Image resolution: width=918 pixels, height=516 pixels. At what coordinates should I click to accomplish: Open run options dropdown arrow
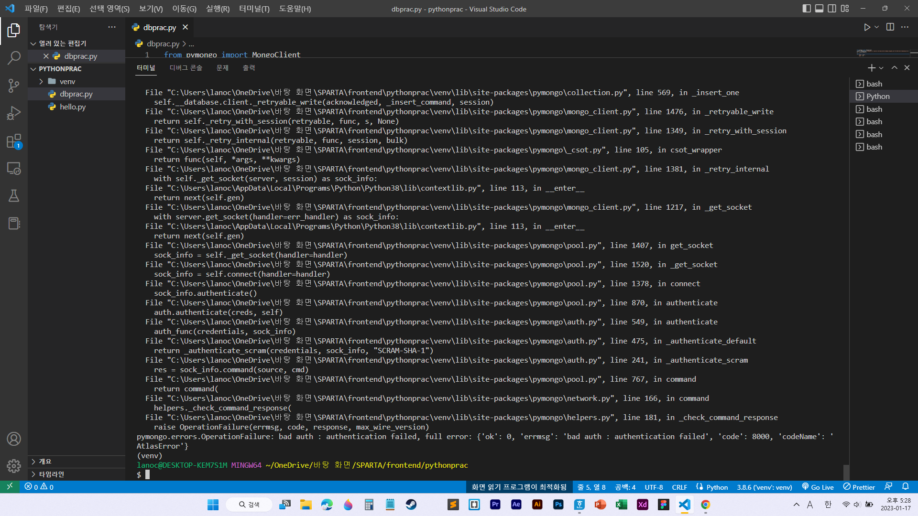point(877,27)
